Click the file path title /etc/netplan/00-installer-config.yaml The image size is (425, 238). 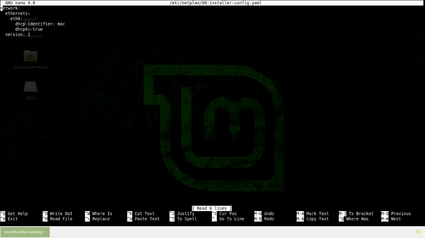tap(215, 3)
